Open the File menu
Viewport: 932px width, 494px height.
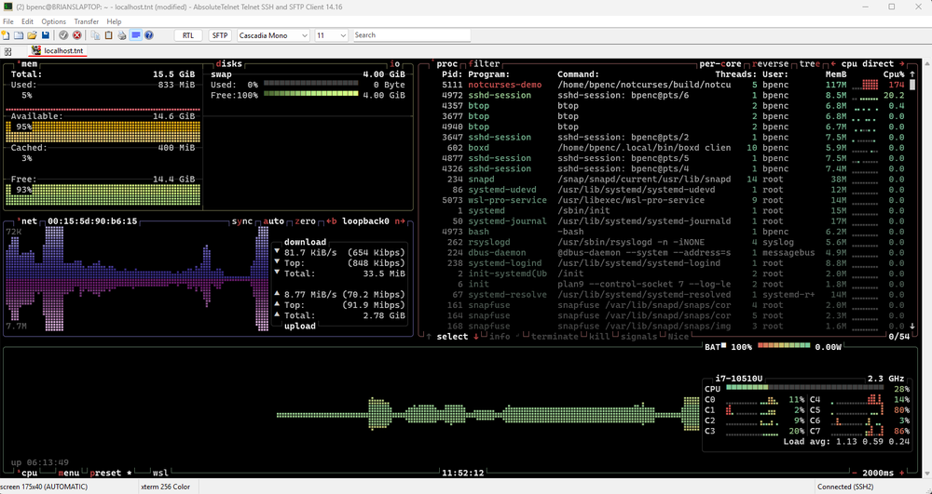[x=8, y=21]
